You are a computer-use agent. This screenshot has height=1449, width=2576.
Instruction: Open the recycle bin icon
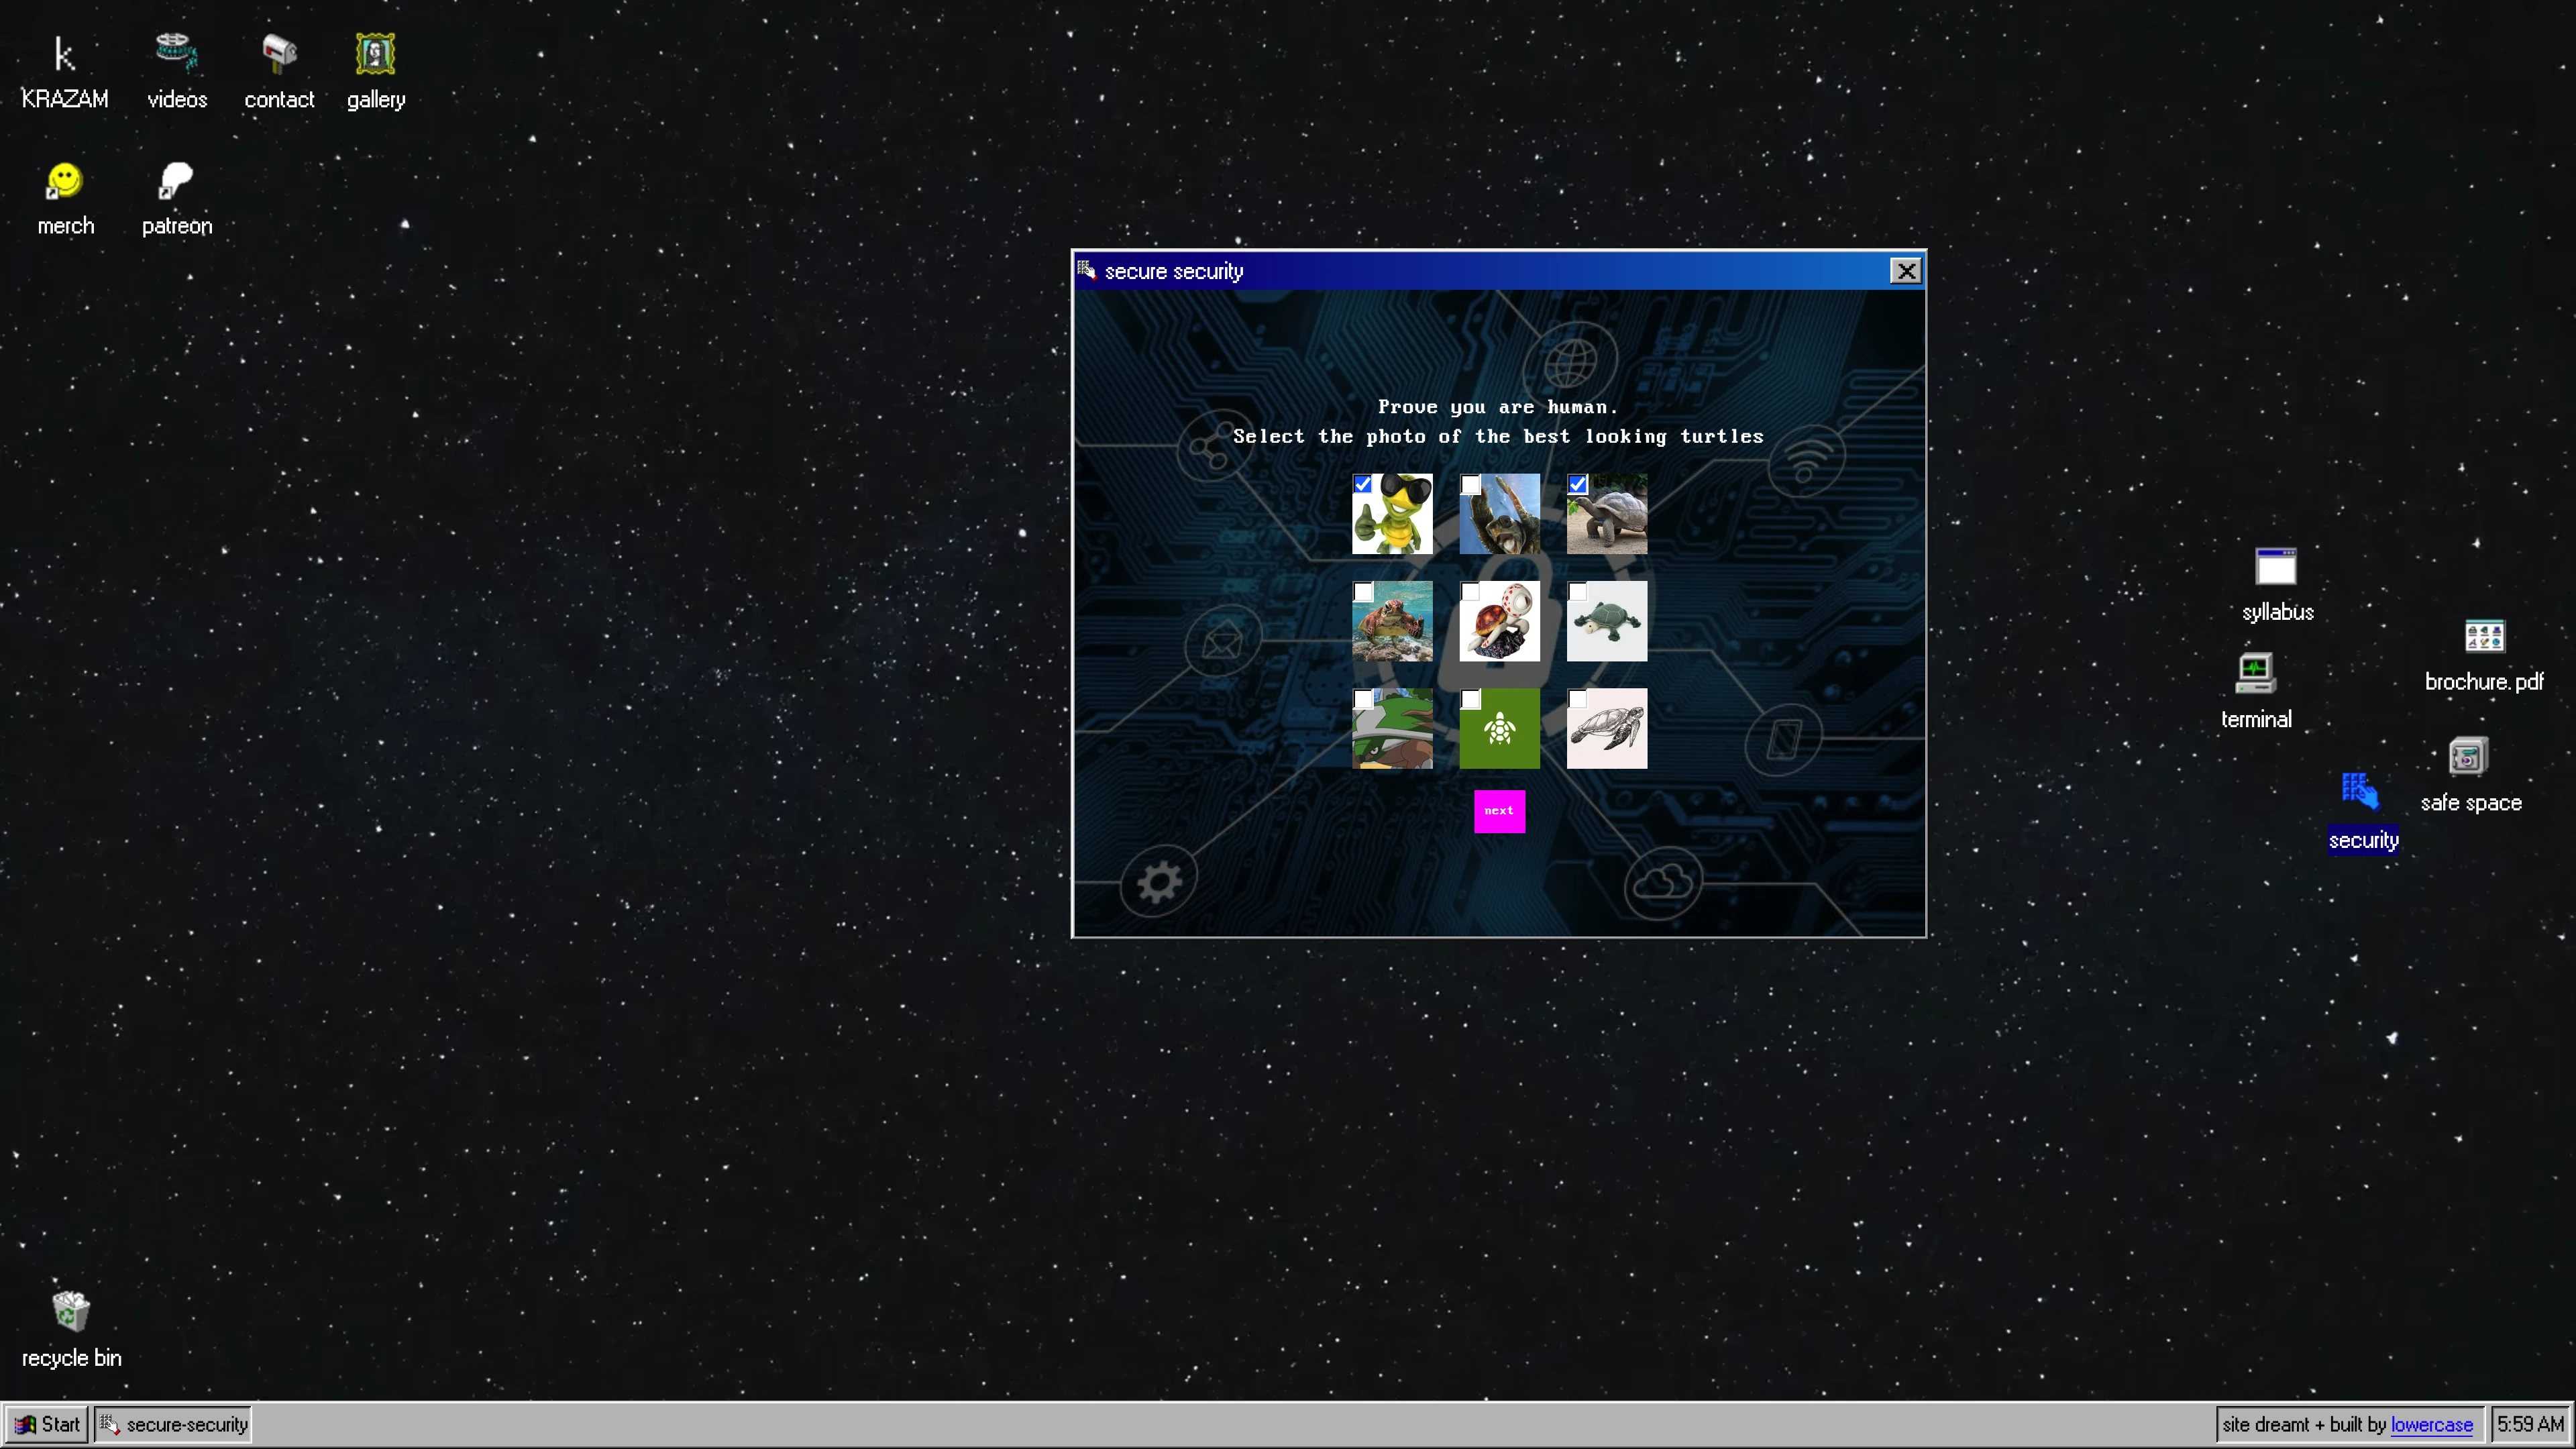[x=70, y=1311]
